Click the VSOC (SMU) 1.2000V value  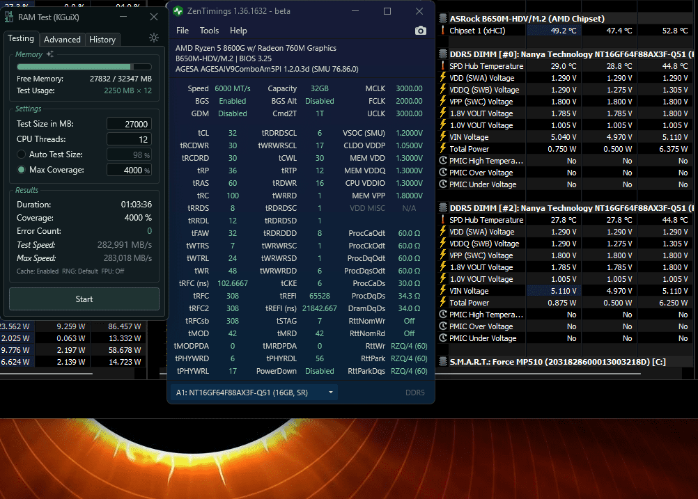409,133
